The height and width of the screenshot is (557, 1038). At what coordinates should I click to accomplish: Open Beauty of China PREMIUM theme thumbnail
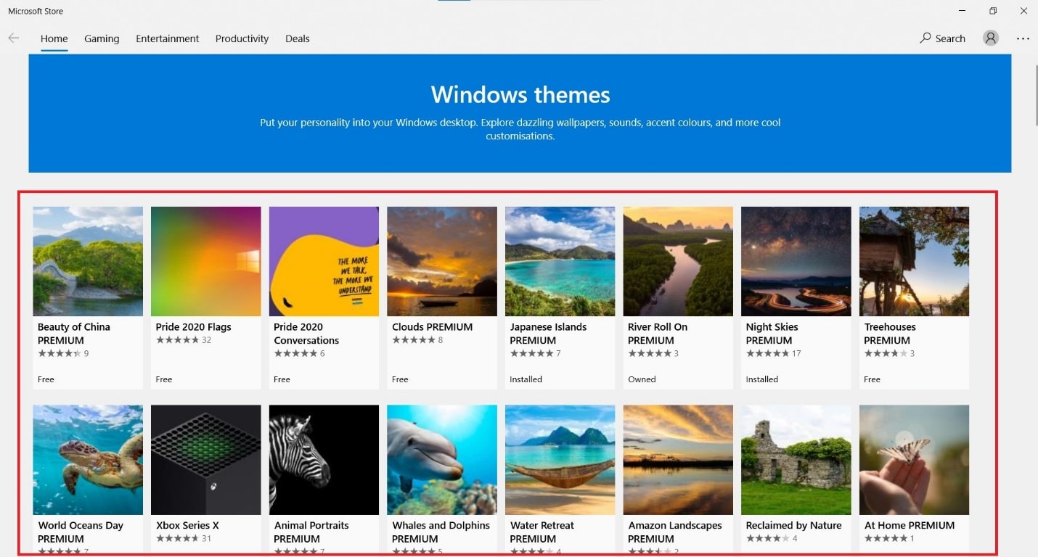click(x=88, y=261)
